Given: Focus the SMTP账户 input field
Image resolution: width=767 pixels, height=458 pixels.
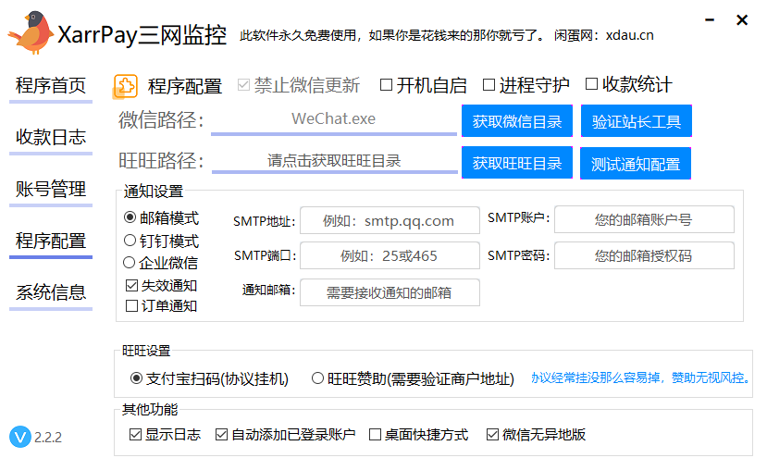Looking at the screenshot, I should [644, 219].
